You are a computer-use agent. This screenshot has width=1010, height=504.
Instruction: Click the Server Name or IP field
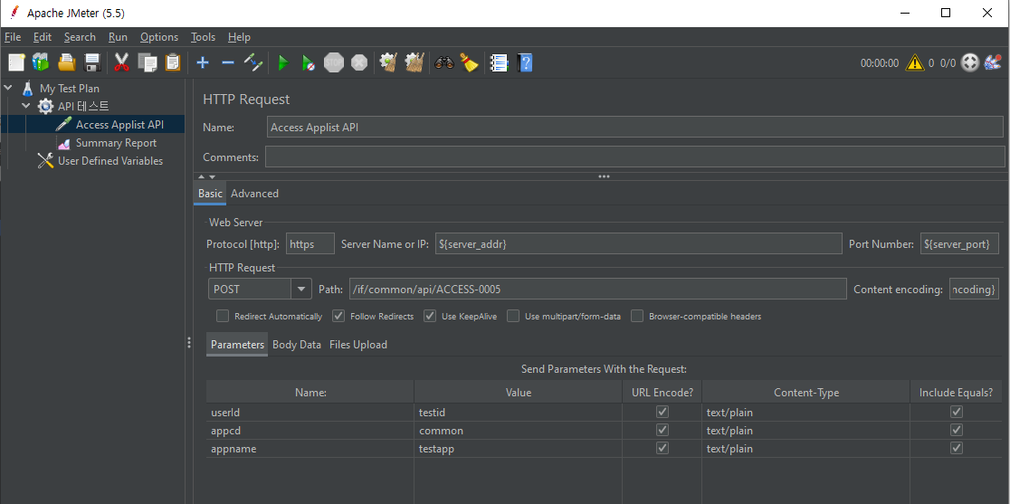[x=638, y=244]
